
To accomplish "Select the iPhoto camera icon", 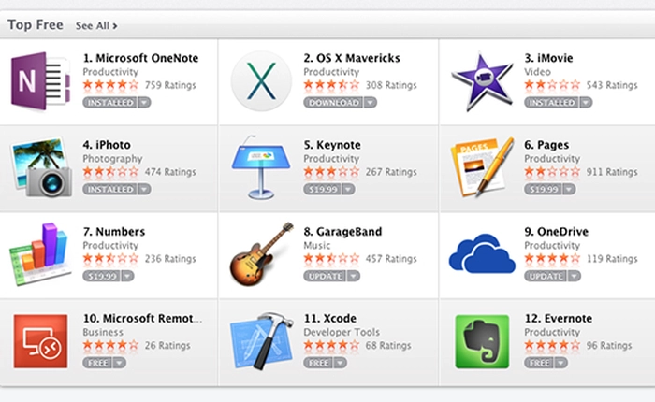I will (40, 168).
